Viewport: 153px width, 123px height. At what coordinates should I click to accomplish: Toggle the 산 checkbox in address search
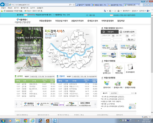click(x=134, y=35)
